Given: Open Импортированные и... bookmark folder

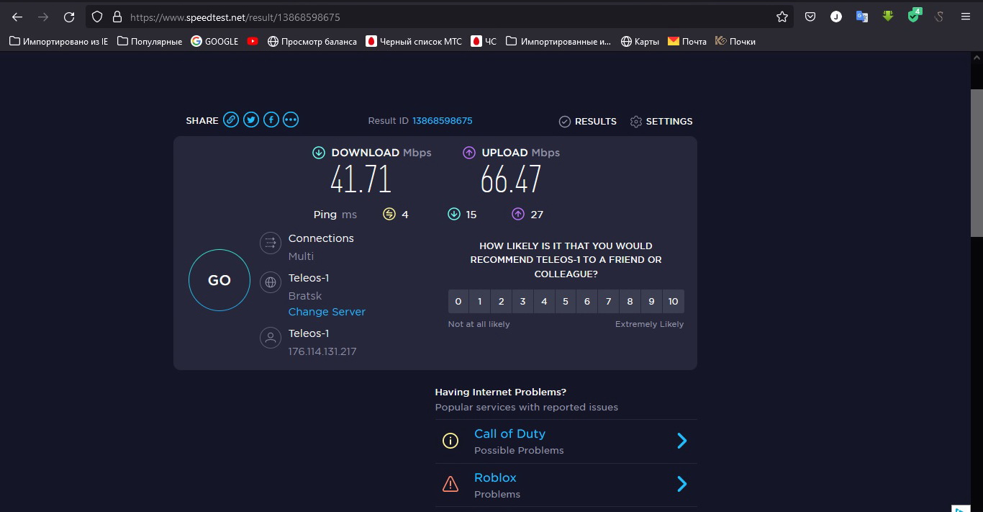Looking at the screenshot, I should coord(558,42).
